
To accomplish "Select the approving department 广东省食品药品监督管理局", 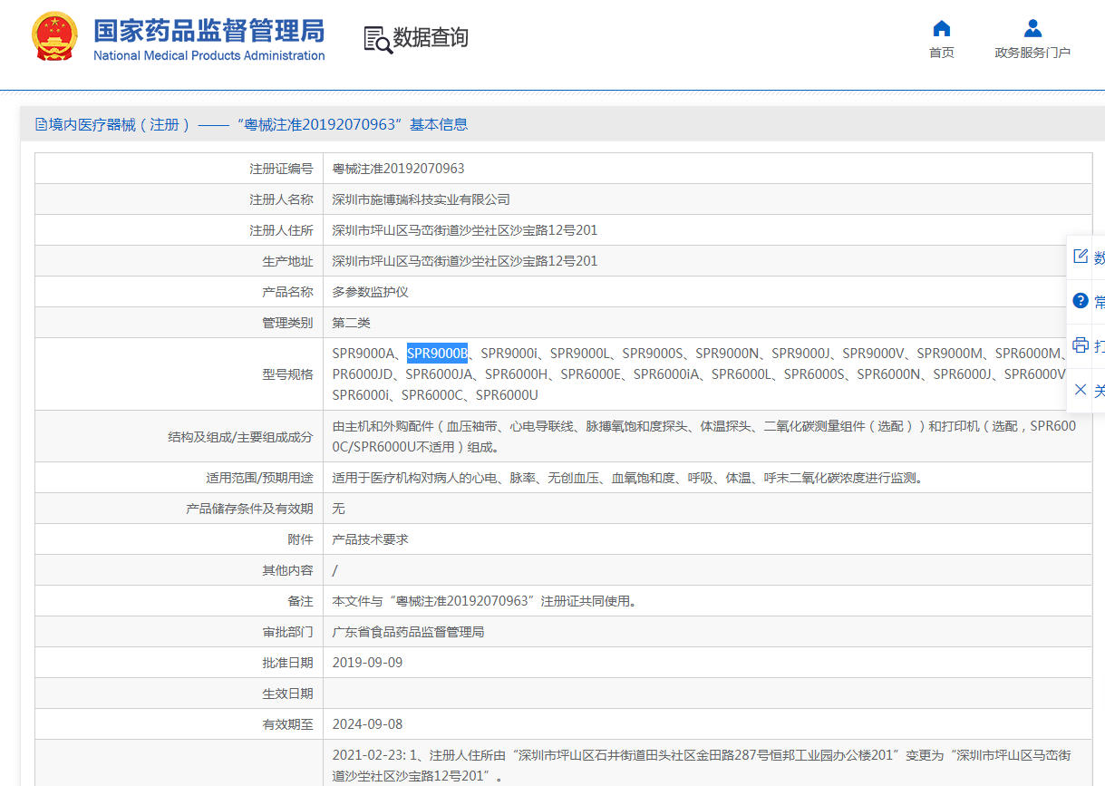I will 409,632.
